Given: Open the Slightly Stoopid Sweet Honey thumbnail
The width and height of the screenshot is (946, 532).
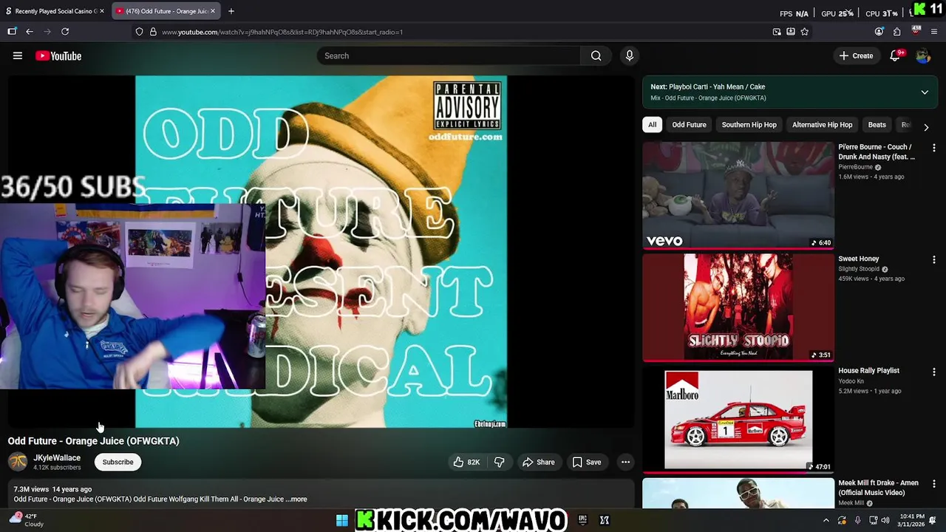Looking at the screenshot, I should coord(738,307).
